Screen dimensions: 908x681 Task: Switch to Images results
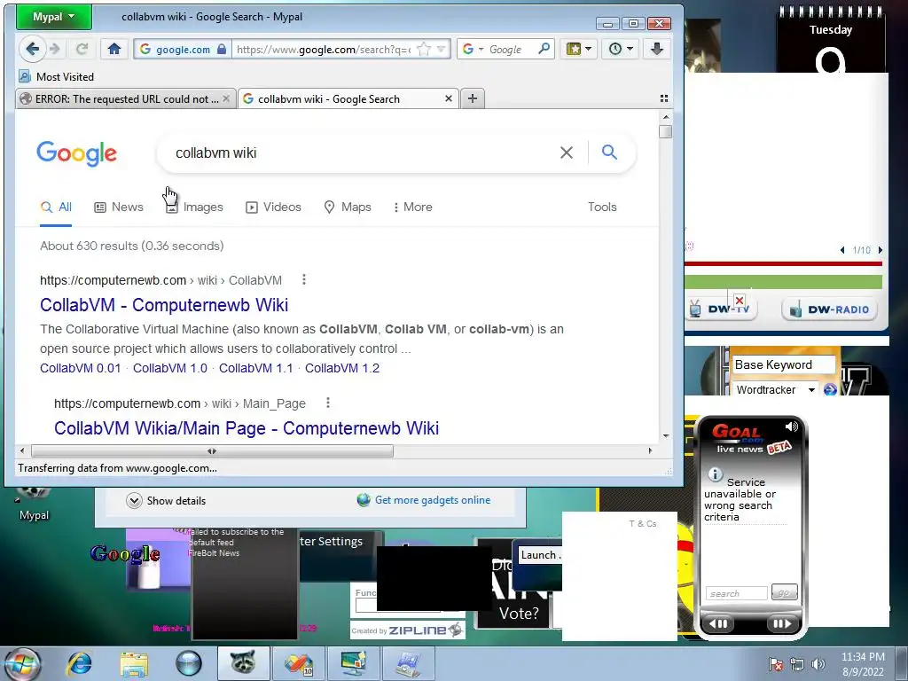(194, 207)
